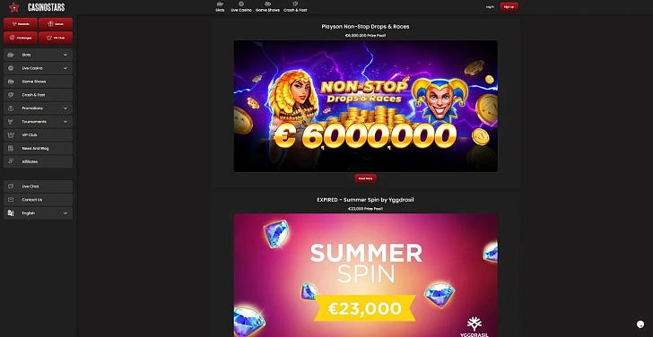Go to Game Shows in the top bar

(267, 6)
